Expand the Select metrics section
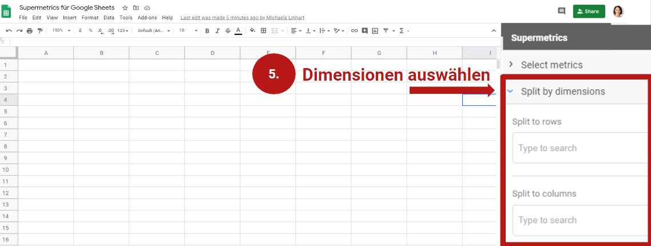This screenshot has height=246, width=651. (551, 65)
